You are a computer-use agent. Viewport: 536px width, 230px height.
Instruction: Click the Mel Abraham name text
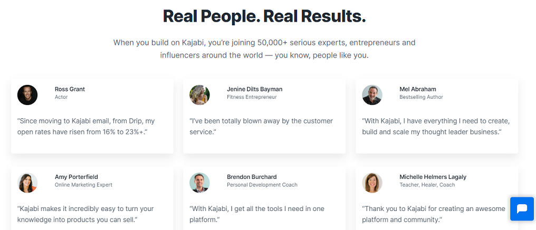click(418, 89)
